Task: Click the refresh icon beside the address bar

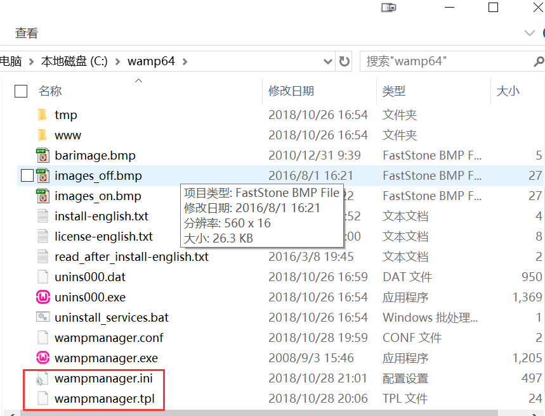Action: click(344, 61)
